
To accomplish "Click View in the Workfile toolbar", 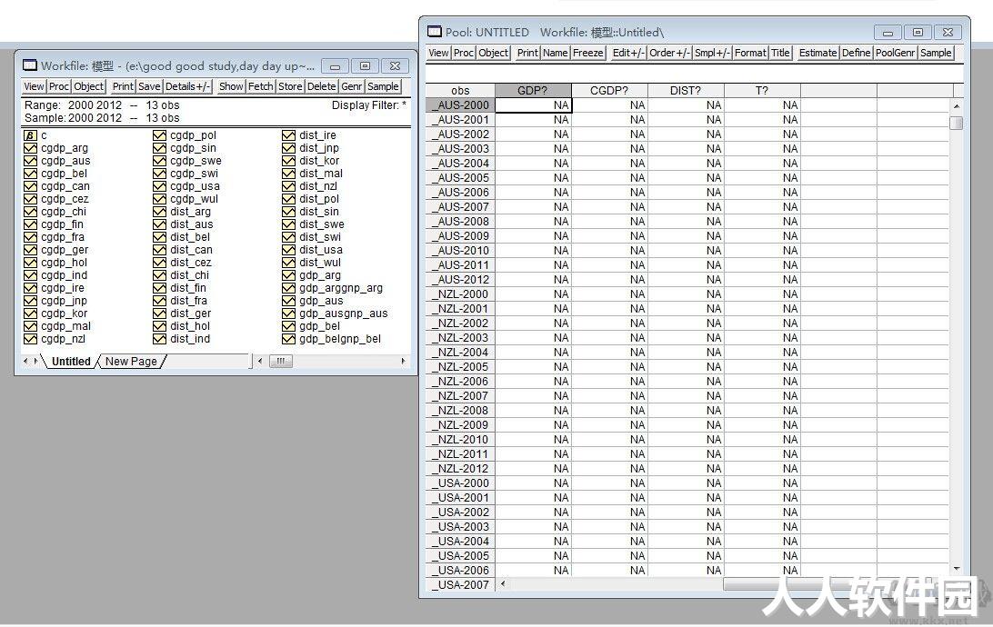I will click(35, 86).
